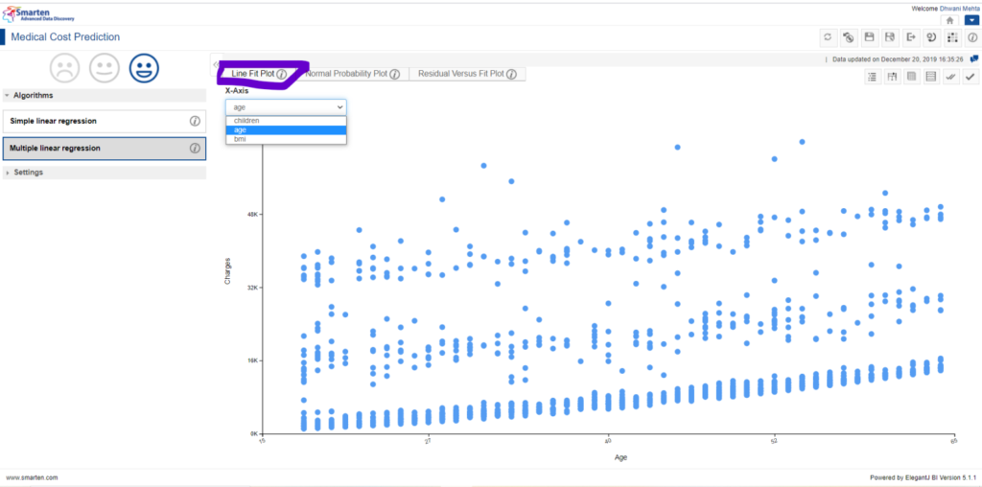Click the single checkmark icon
Viewport: 982px width, 487px height.
click(970, 77)
